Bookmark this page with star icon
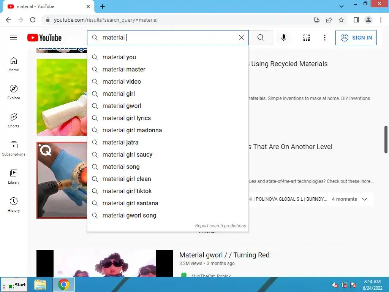 point(341,20)
